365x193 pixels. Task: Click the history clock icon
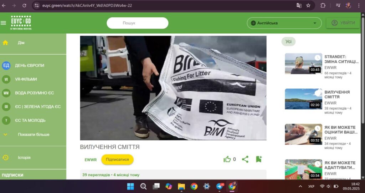point(5,158)
